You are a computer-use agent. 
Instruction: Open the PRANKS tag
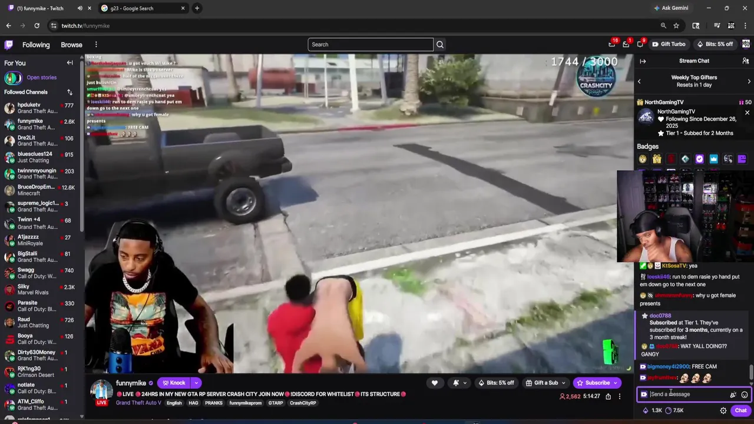tap(214, 403)
